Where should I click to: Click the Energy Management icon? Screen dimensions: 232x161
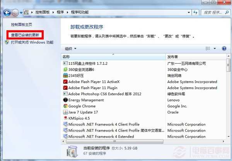tap(65, 100)
